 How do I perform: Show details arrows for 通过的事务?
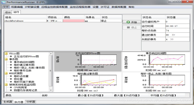(173, 35)
